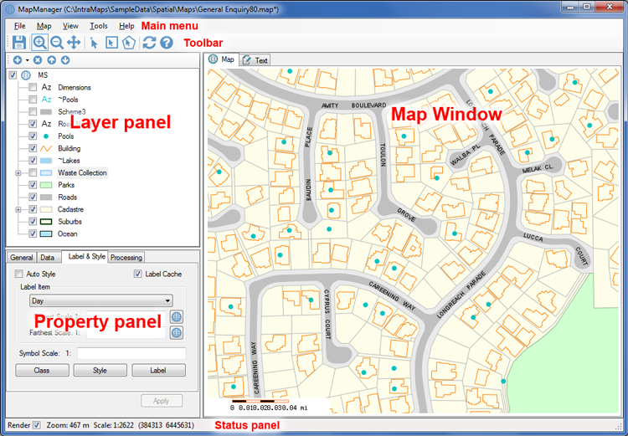This screenshot has height=436, width=628.
Task: Open the Label Item Day dropdown
Action: pyautogui.click(x=101, y=300)
